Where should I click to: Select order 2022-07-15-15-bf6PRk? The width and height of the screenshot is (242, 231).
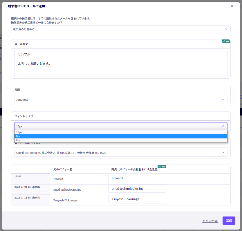(x=27, y=198)
